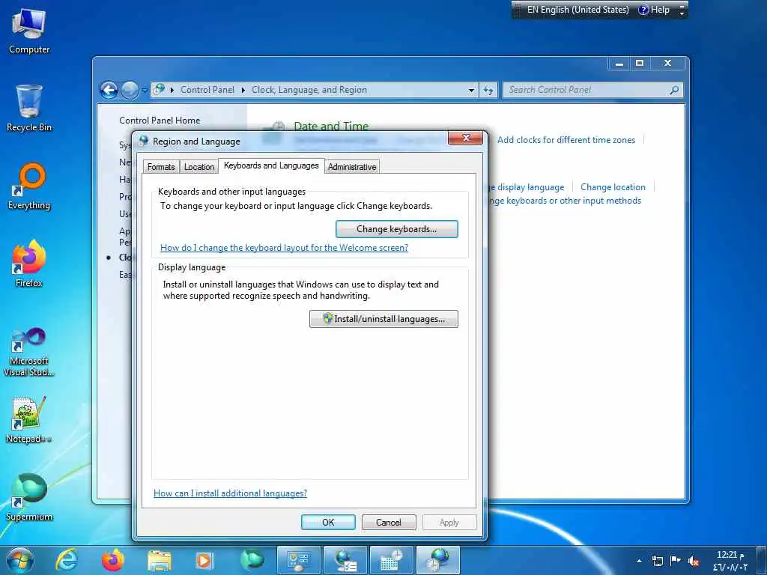Close the Region and Language dialog
The width and height of the screenshot is (767, 575).
pyautogui.click(x=465, y=138)
